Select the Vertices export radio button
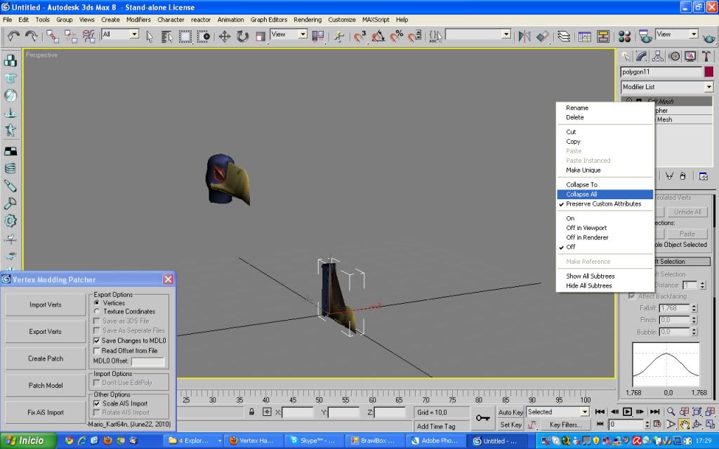The height and width of the screenshot is (449, 719). point(97,303)
